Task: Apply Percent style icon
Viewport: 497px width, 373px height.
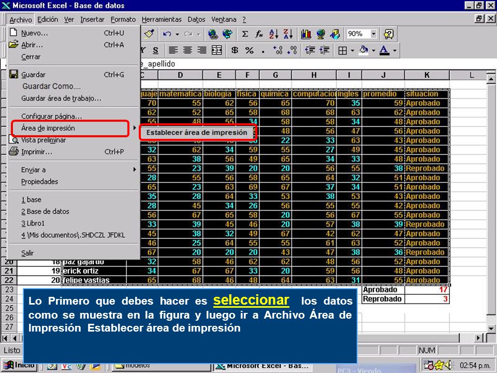Action: pyautogui.click(x=250, y=50)
